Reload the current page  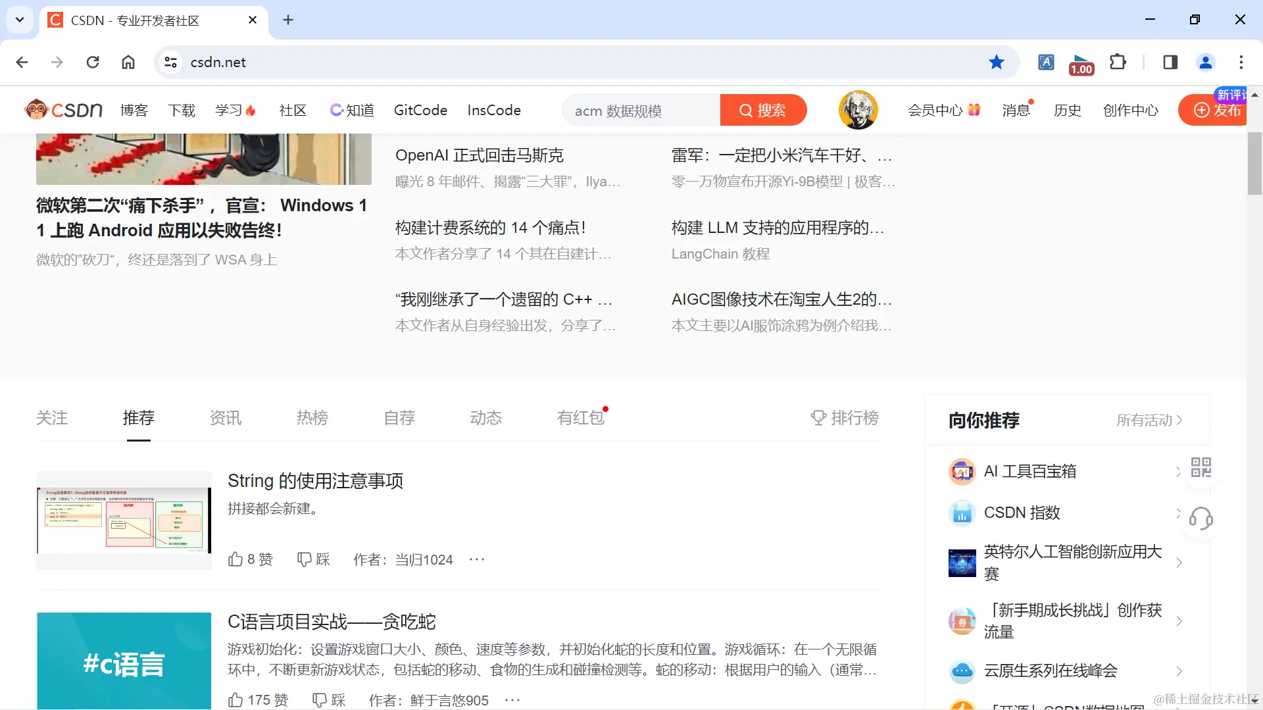tap(93, 62)
